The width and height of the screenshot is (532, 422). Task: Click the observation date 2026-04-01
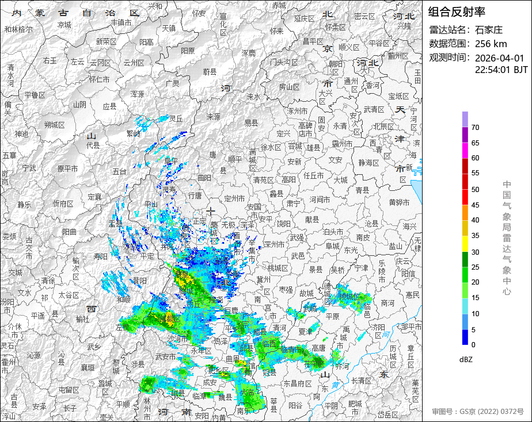tap(499, 58)
